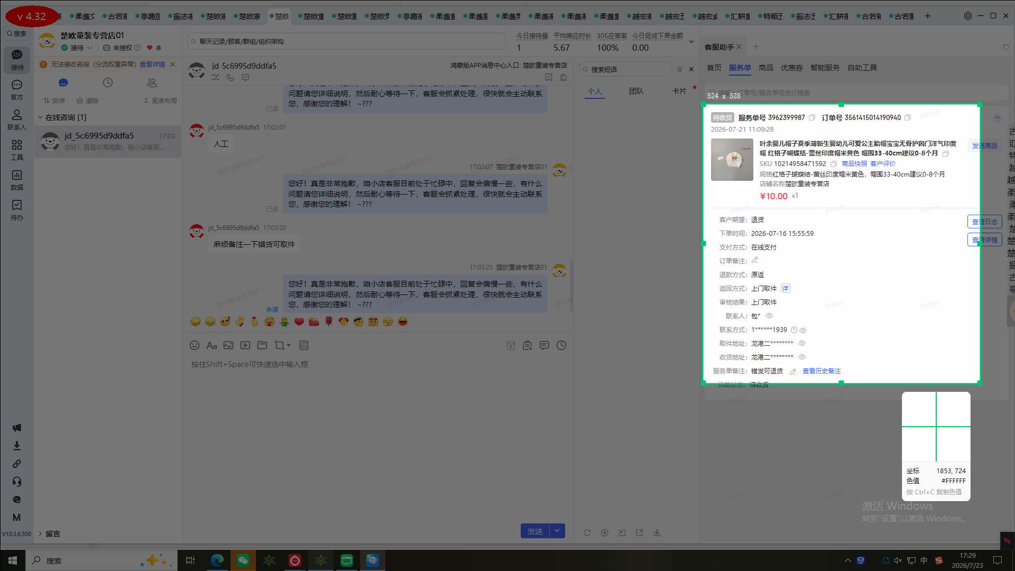Screen dimensions: 1015x571
Task: Click the chat record search field
Action: 347,41
